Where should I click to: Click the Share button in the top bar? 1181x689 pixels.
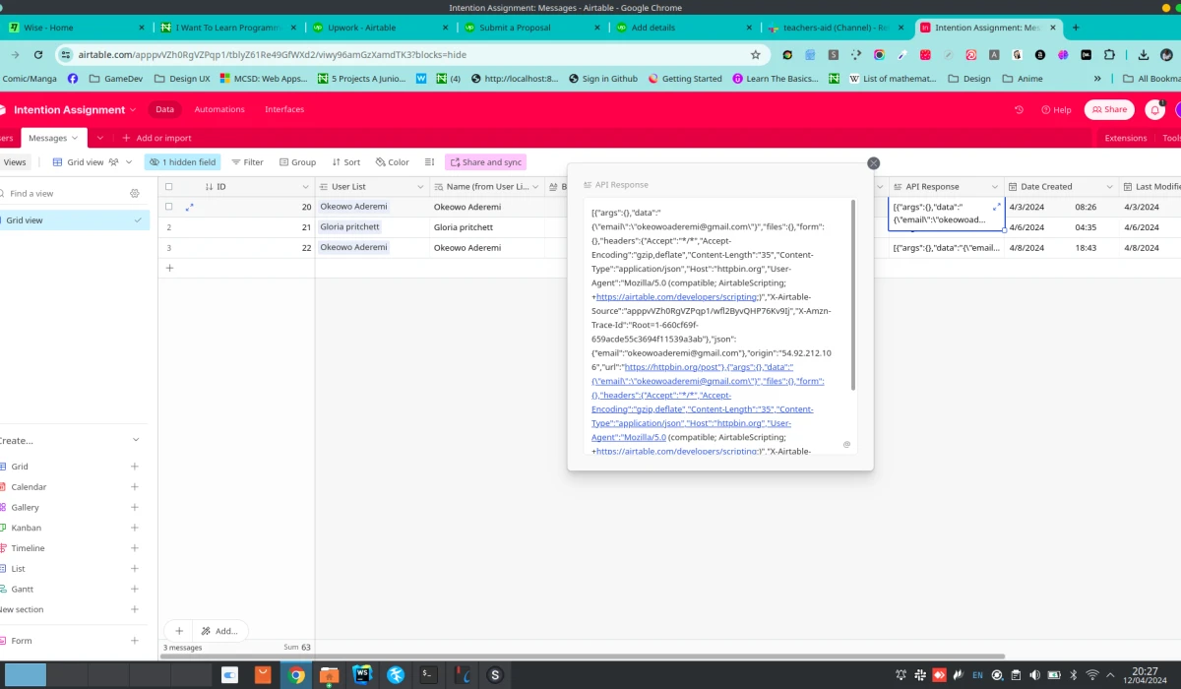[x=1109, y=109]
